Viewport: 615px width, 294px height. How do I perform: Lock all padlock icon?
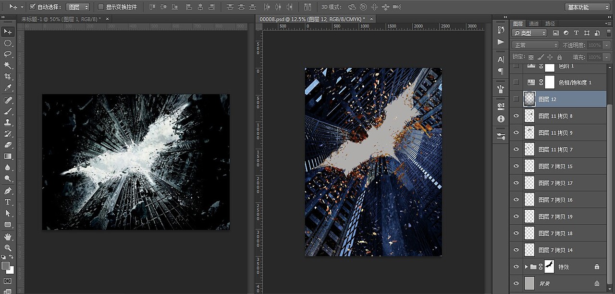coord(560,57)
